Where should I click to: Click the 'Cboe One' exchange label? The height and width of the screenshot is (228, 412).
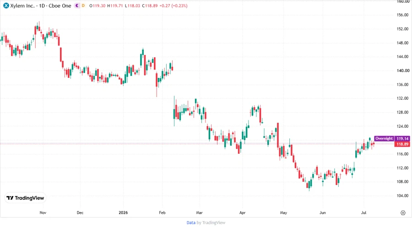click(60, 6)
